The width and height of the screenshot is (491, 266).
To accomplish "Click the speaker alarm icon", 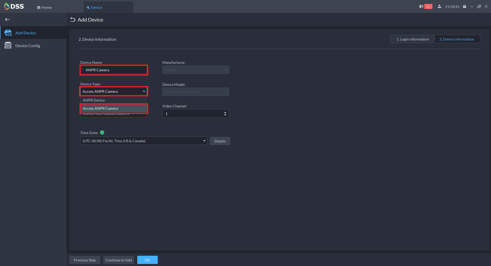I will pyautogui.click(x=421, y=7).
